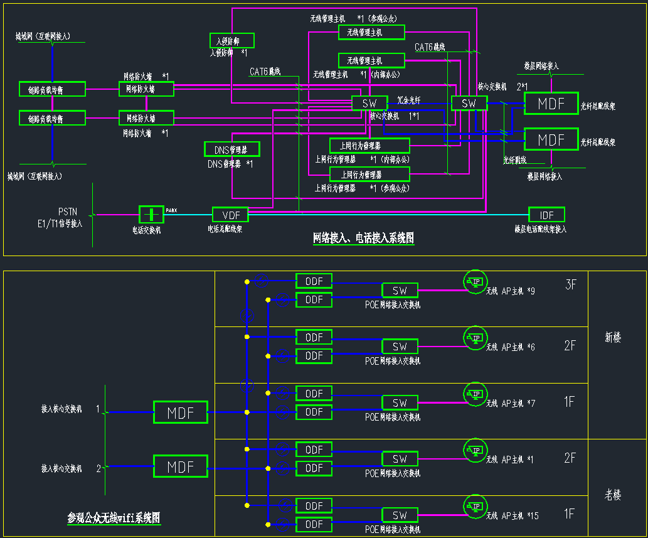Select the bottom 上网行为管理器 block
The image size is (648, 538).
point(369,174)
